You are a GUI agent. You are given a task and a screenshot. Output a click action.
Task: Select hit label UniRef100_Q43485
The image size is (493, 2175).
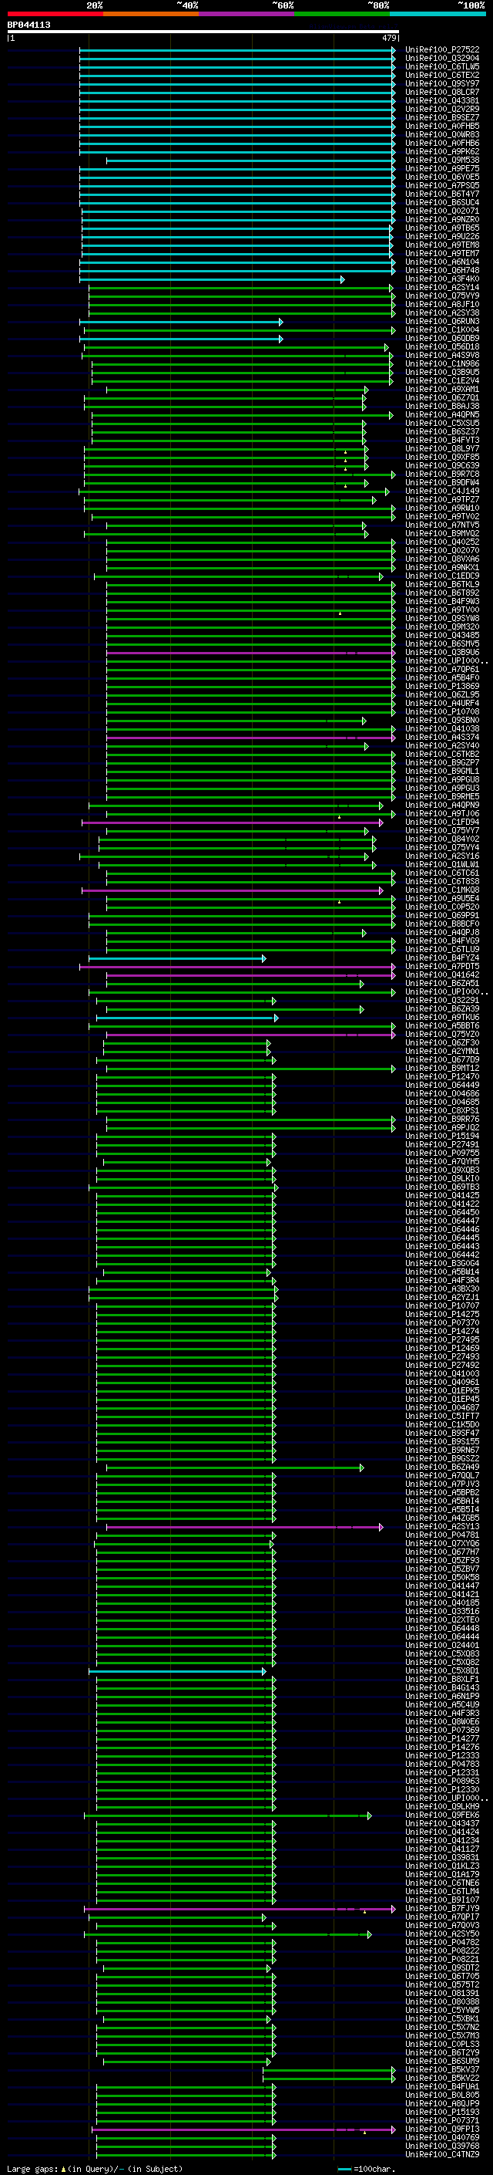coord(442,636)
